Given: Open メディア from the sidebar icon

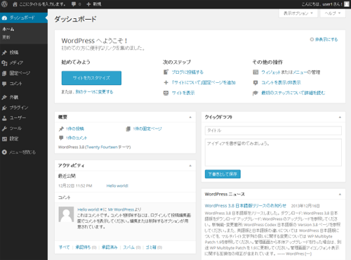Looking at the screenshot, I should pyautogui.click(x=4, y=63).
